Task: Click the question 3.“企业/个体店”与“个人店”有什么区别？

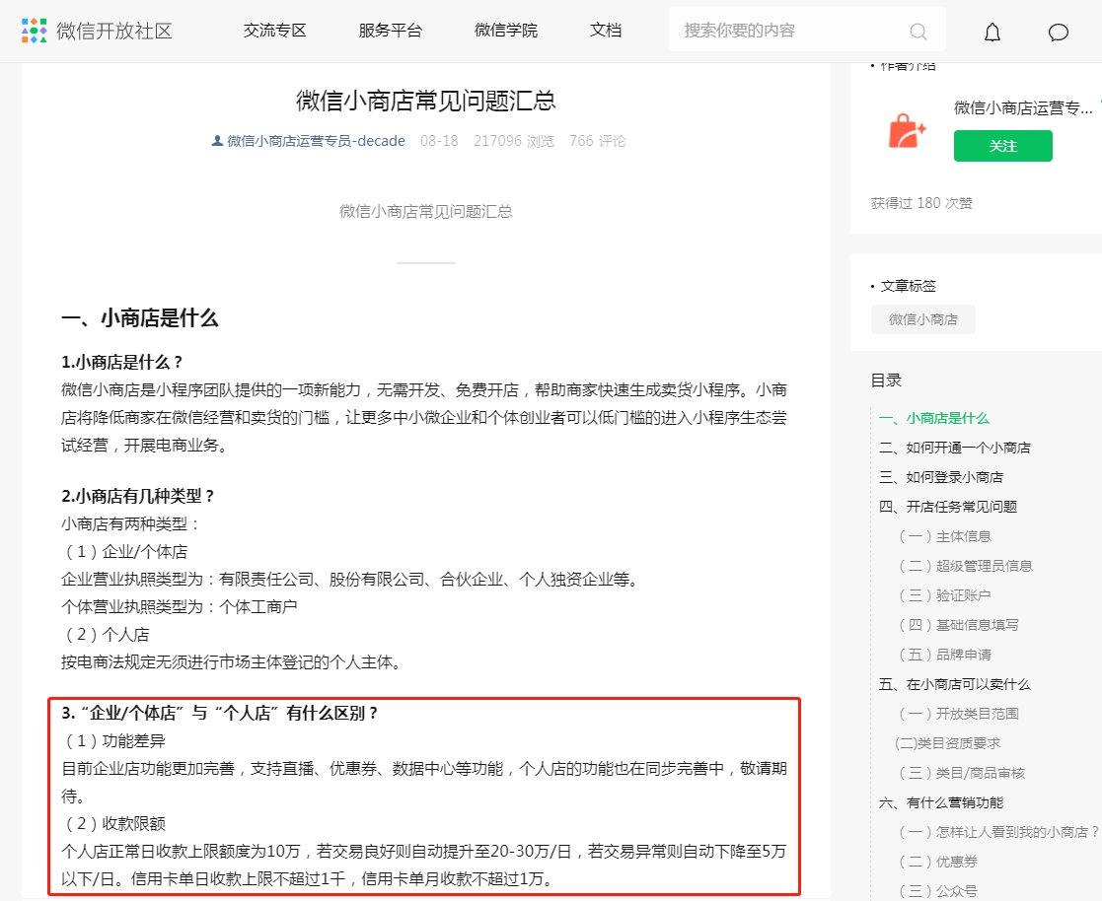Action: (x=221, y=713)
